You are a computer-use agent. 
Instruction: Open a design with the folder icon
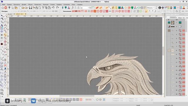pos(23,8)
